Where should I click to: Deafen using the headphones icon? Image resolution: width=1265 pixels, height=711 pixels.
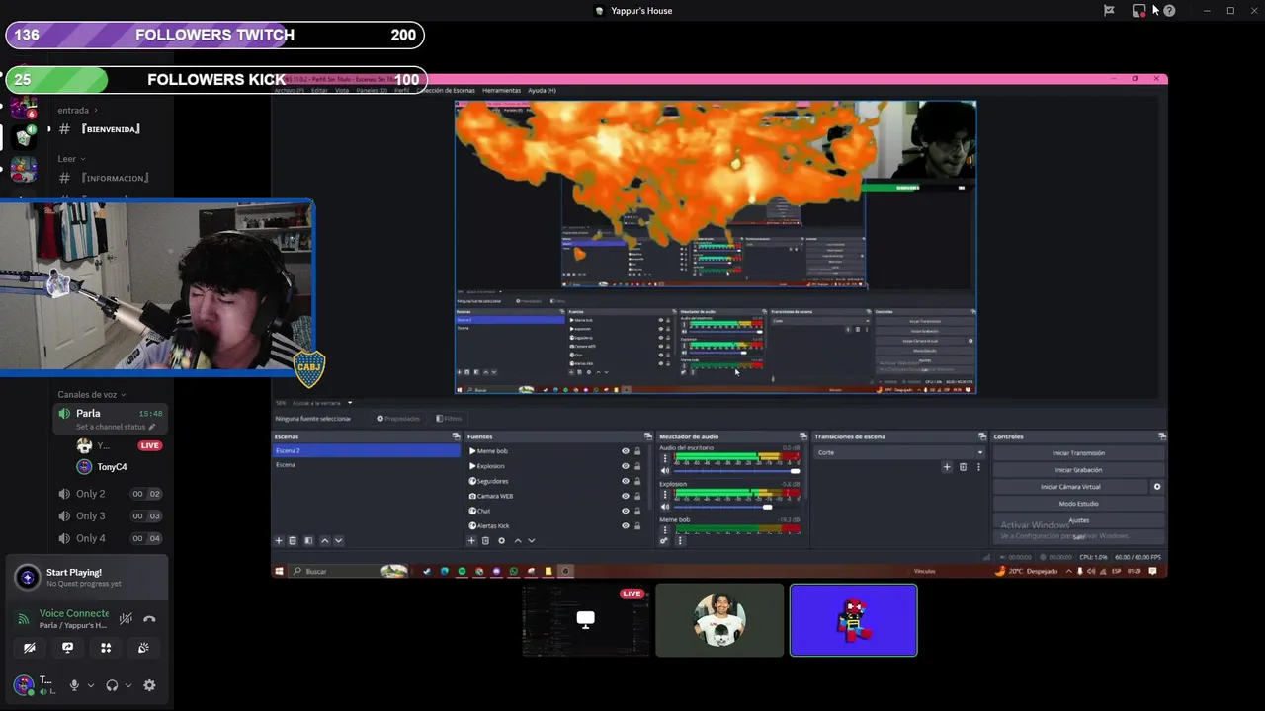click(112, 685)
